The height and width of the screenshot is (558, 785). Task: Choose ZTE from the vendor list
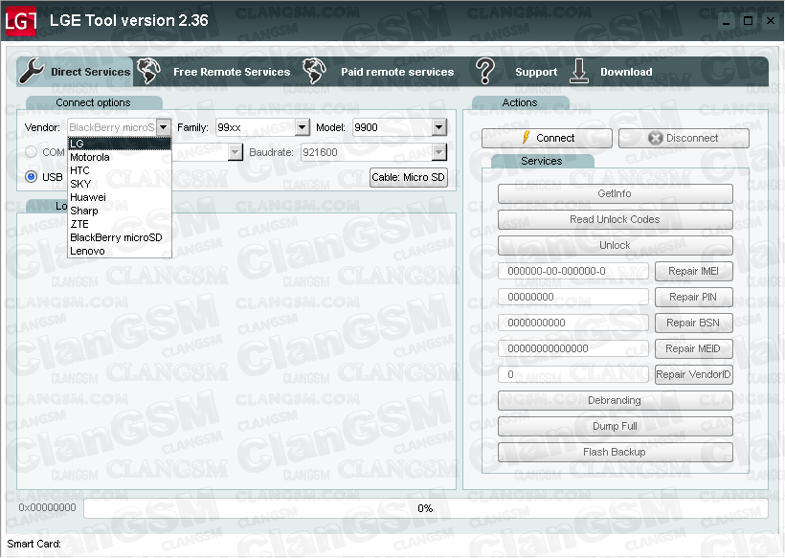tap(120, 224)
